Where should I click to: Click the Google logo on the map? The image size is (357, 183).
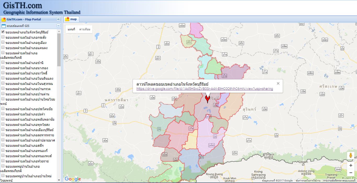point(73,179)
